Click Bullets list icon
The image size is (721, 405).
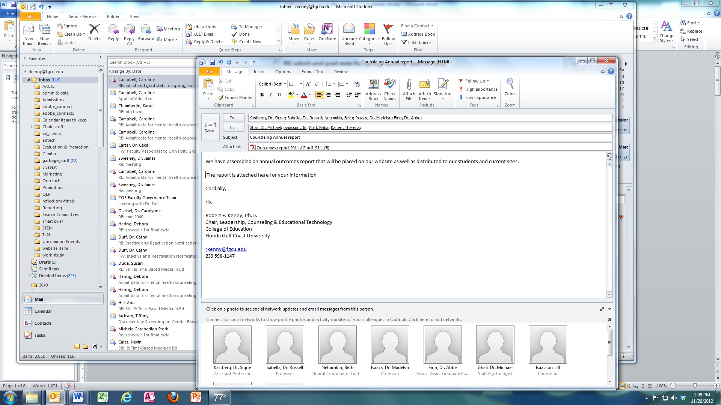coord(328,84)
